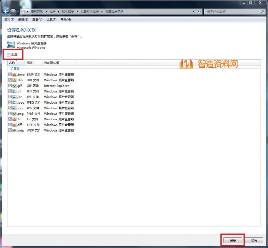The height and width of the screenshot is (248, 268).
Task: Toggle the 全选 select-all checkbox
Action: click(9, 54)
